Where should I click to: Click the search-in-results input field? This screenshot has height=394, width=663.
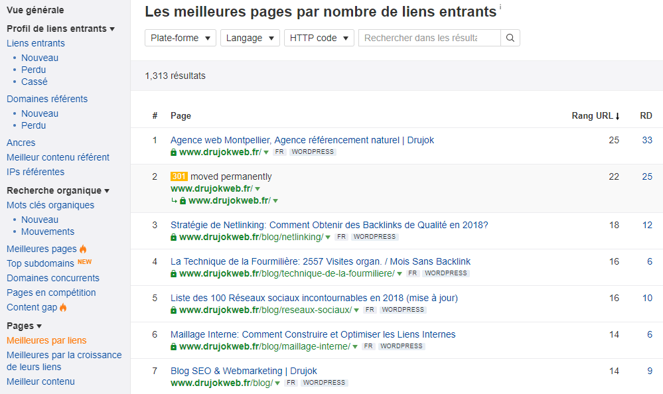429,38
